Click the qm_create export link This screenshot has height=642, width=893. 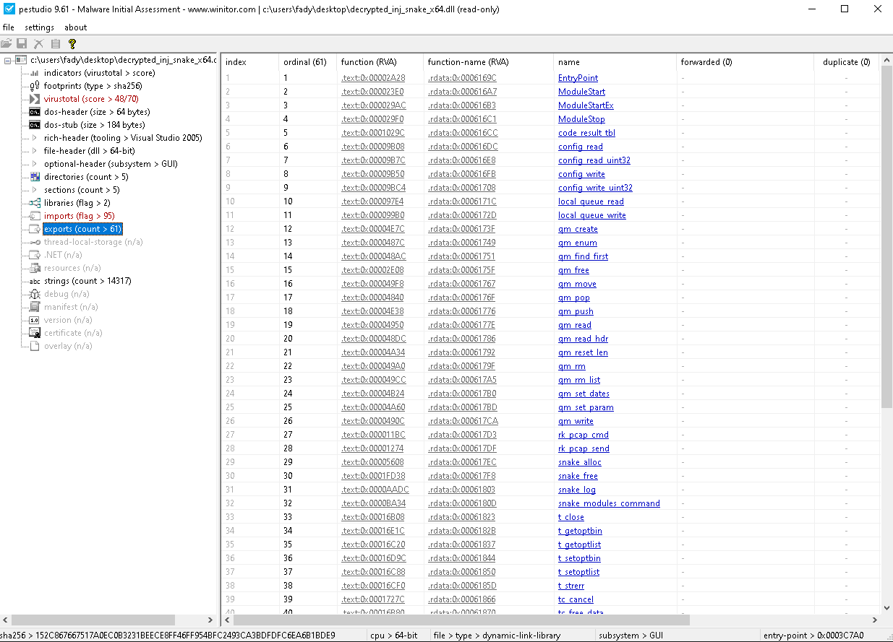pyautogui.click(x=578, y=229)
